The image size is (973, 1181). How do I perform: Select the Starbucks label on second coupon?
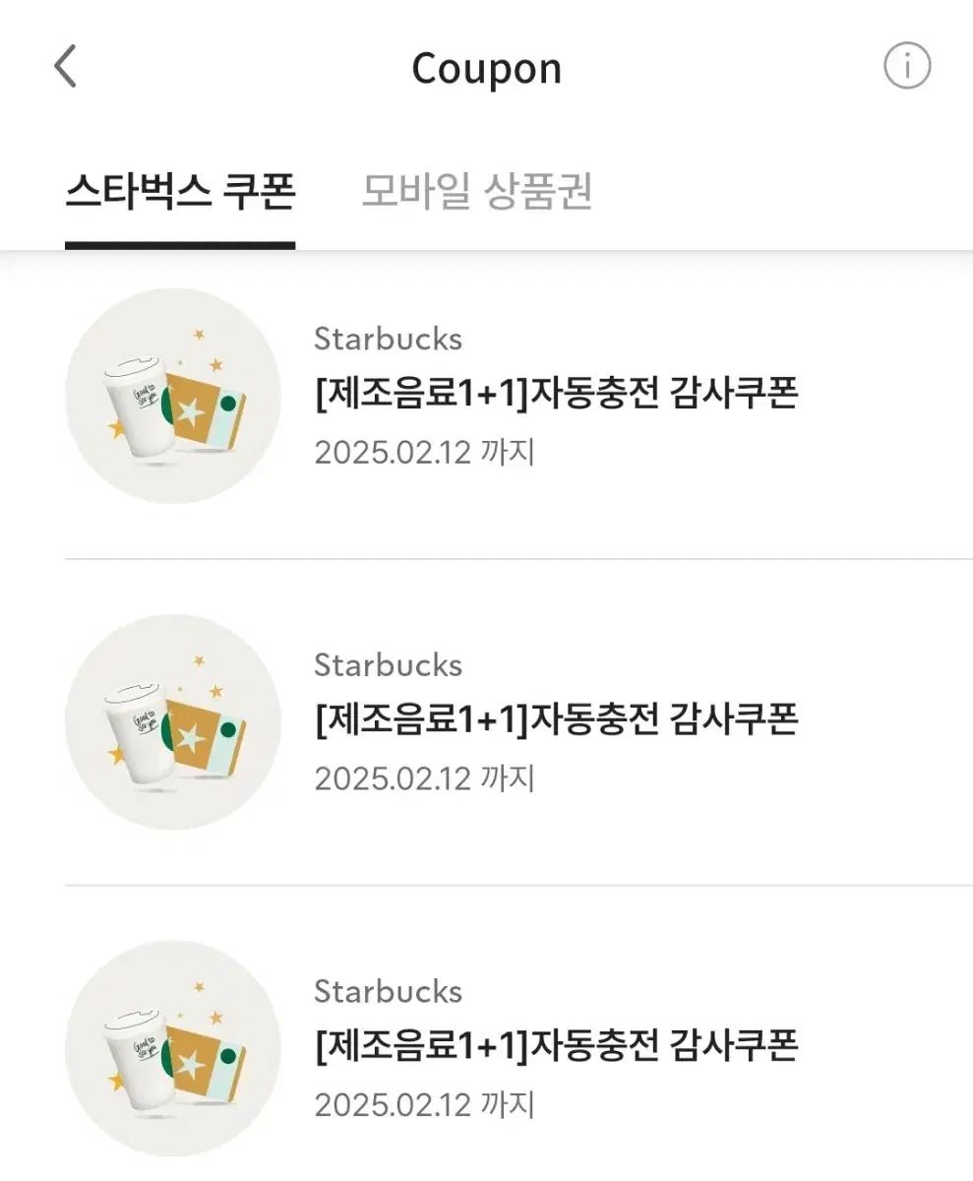[x=388, y=664]
